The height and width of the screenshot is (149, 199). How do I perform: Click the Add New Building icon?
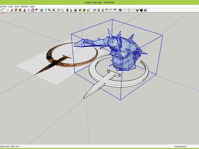(67, 10)
